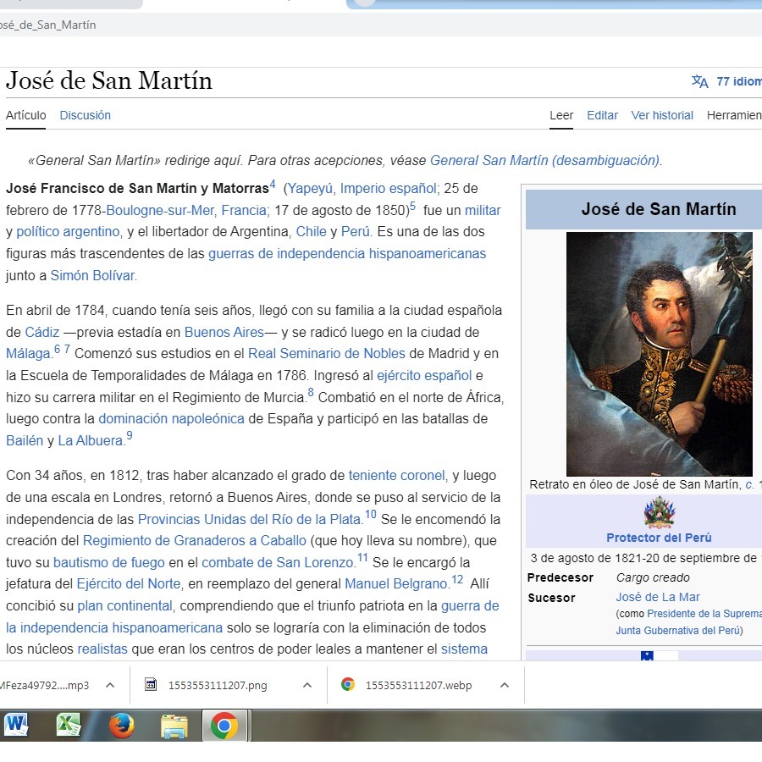The image size is (762, 762).
Task: Follow the bautismo de fuego link
Action: 109,563
